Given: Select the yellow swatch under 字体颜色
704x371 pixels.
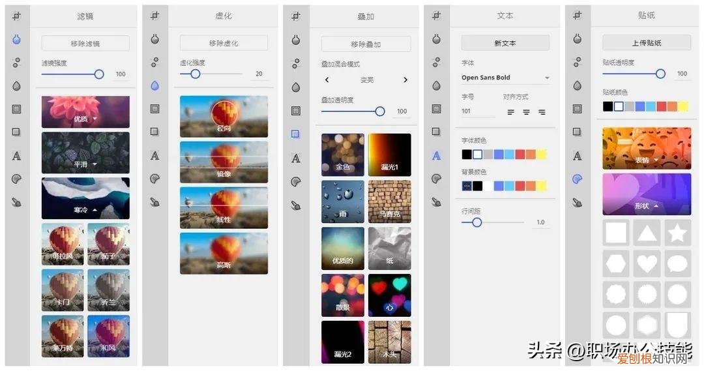Looking at the screenshot, I should (x=542, y=155).
